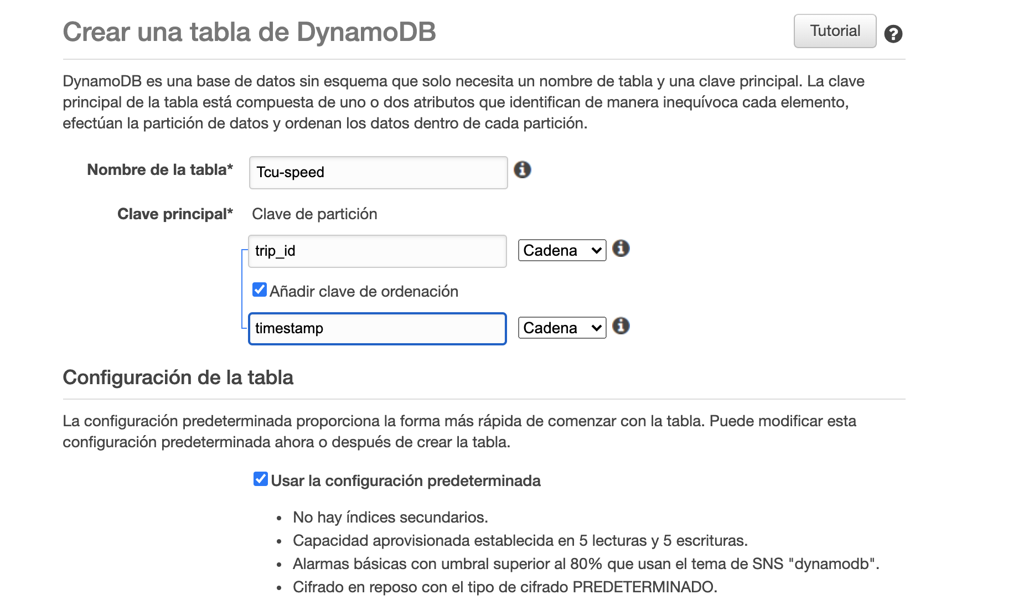1034x610 pixels.
Task: Show info for table name field
Action: pyautogui.click(x=522, y=170)
